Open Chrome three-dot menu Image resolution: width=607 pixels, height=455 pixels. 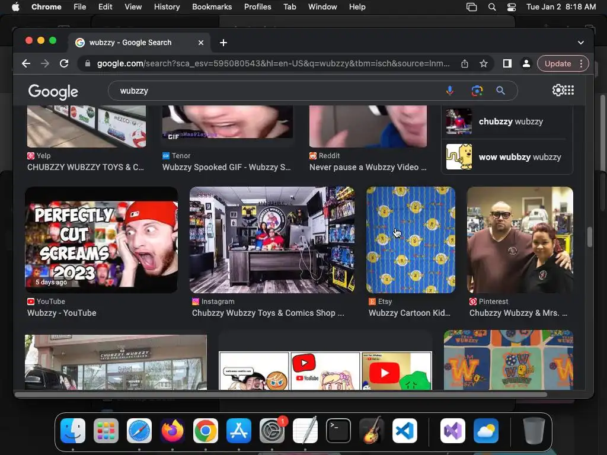coord(581,63)
